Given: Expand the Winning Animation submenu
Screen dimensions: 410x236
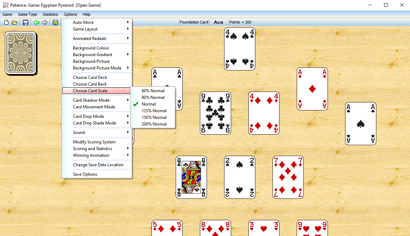Looking at the screenshot, I should 97,155.
